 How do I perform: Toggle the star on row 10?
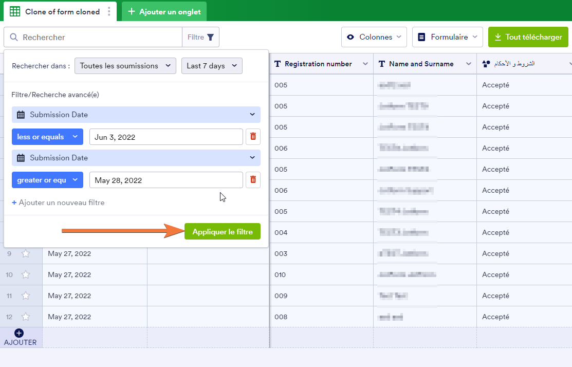coord(26,274)
